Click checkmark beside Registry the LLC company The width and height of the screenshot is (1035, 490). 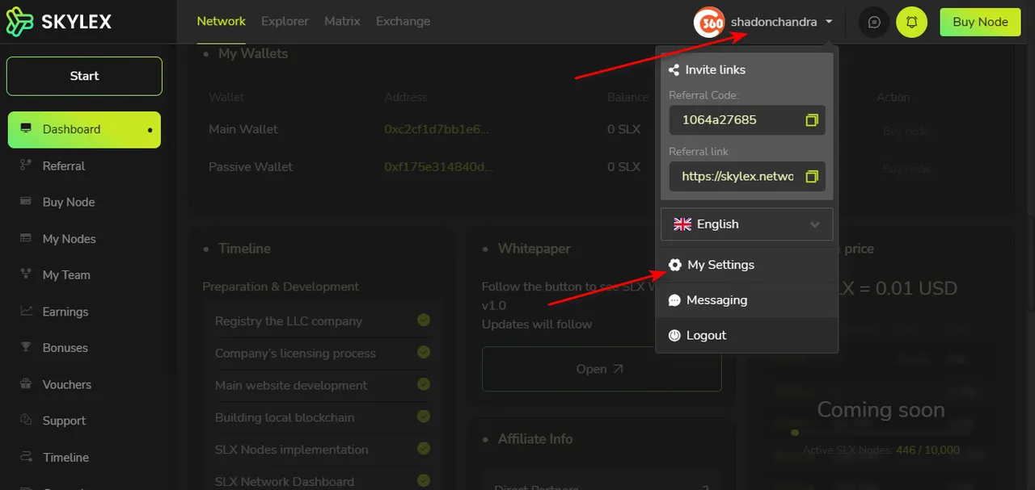point(424,320)
